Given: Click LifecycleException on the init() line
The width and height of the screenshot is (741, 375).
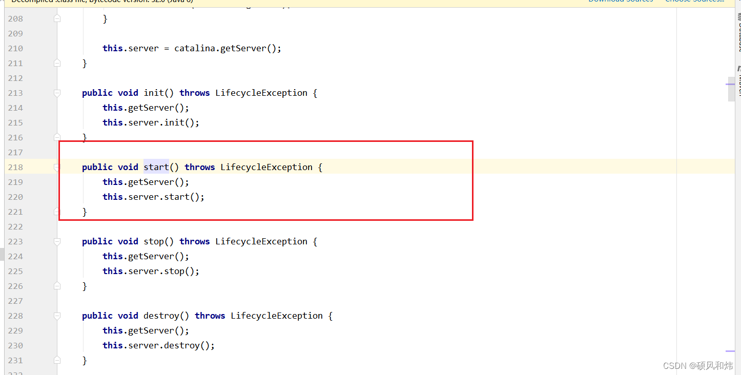Looking at the screenshot, I should [x=261, y=93].
